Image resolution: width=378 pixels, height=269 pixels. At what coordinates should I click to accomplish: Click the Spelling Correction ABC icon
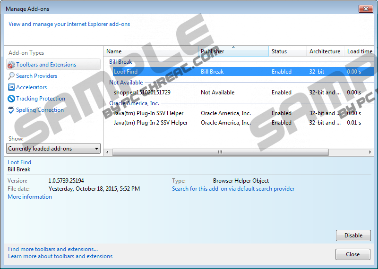coord(11,110)
